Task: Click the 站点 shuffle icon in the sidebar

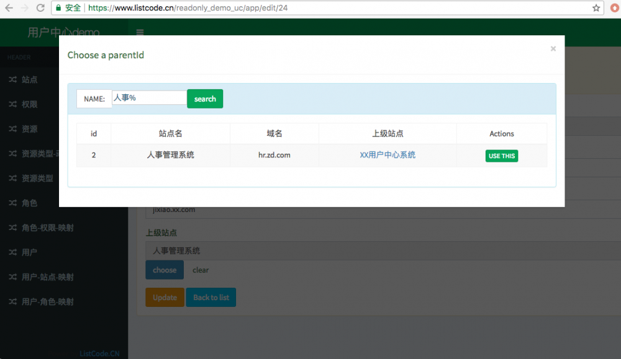Action: 14,79
